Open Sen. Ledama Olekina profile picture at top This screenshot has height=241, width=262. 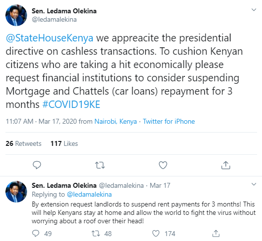[x=16, y=15]
